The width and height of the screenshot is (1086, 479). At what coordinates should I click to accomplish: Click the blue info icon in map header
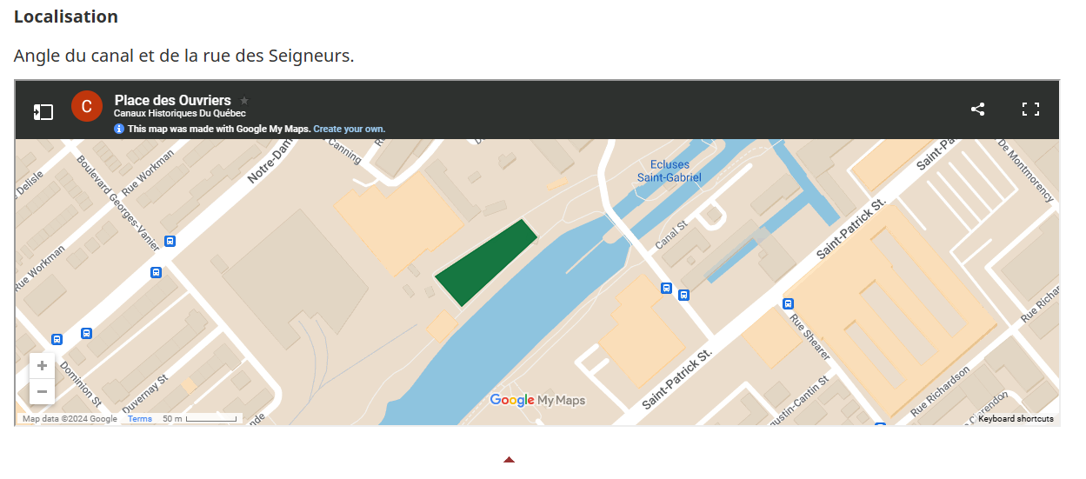(x=119, y=129)
